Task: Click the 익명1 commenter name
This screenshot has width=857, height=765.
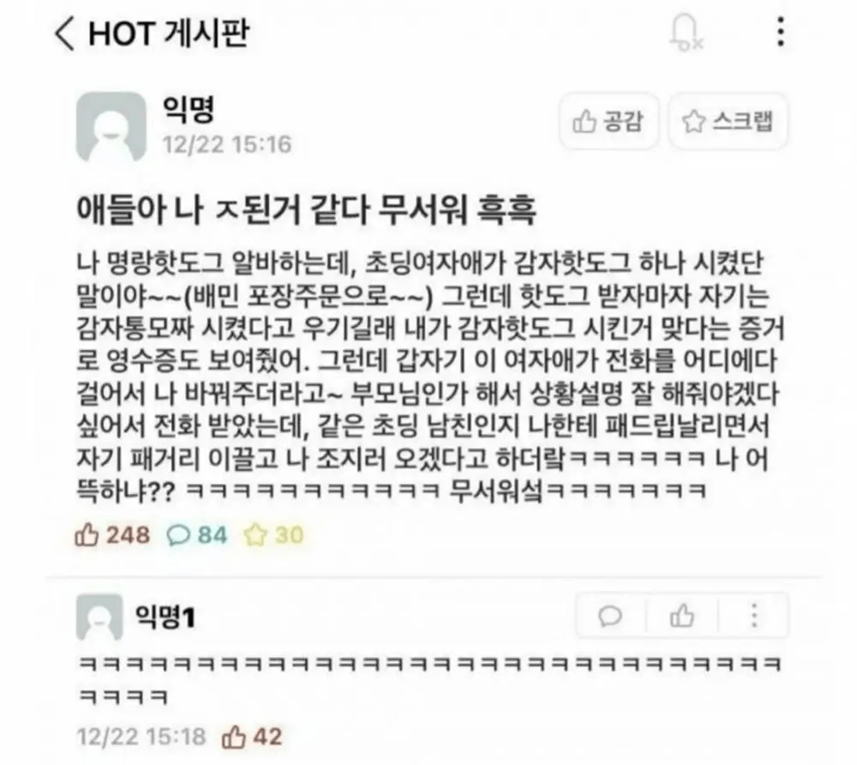Action: point(165,617)
